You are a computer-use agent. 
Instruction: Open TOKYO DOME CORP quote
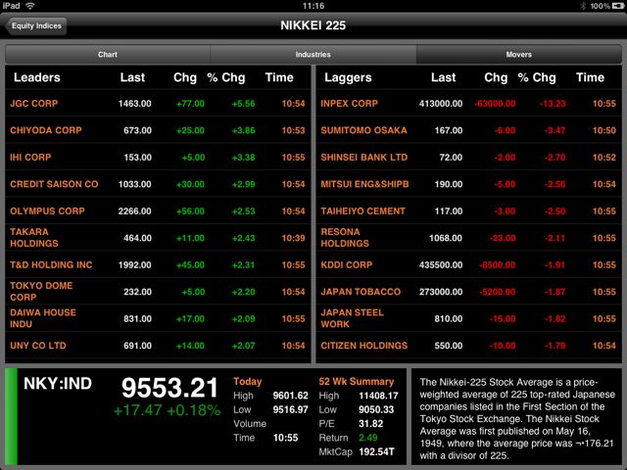pyautogui.click(x=158, y=292)
